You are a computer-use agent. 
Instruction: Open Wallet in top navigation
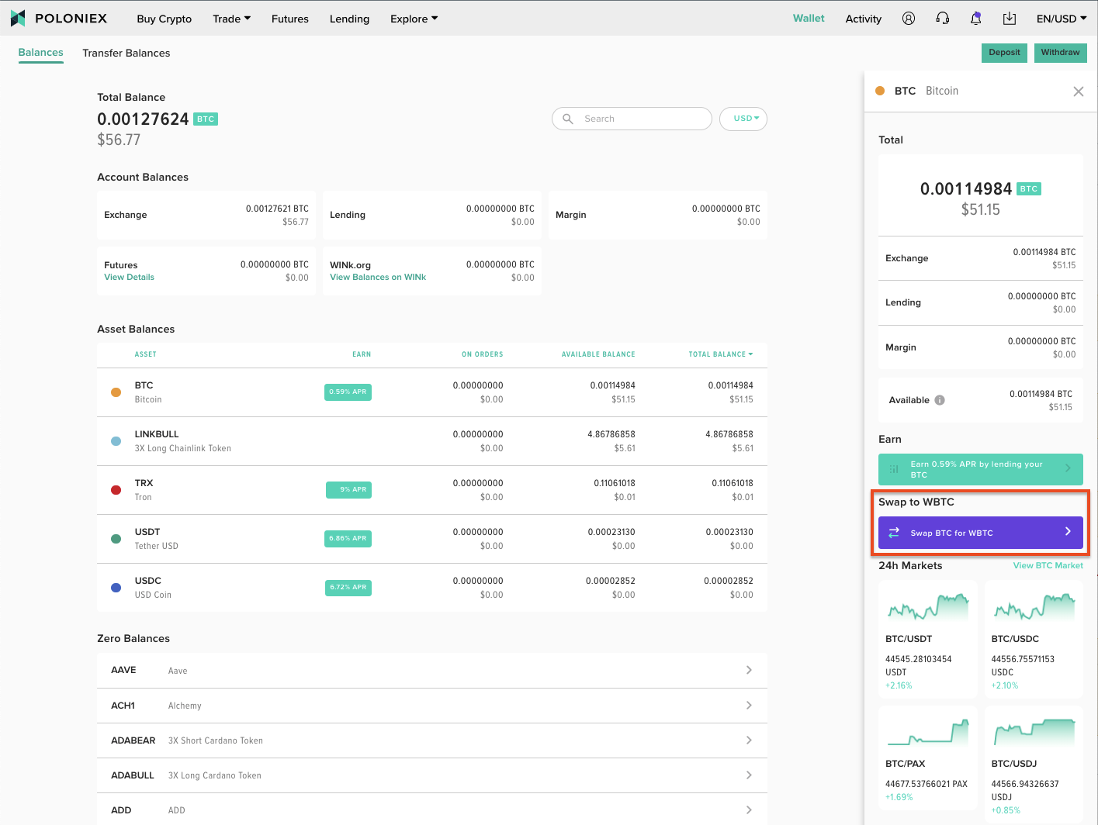809,18
